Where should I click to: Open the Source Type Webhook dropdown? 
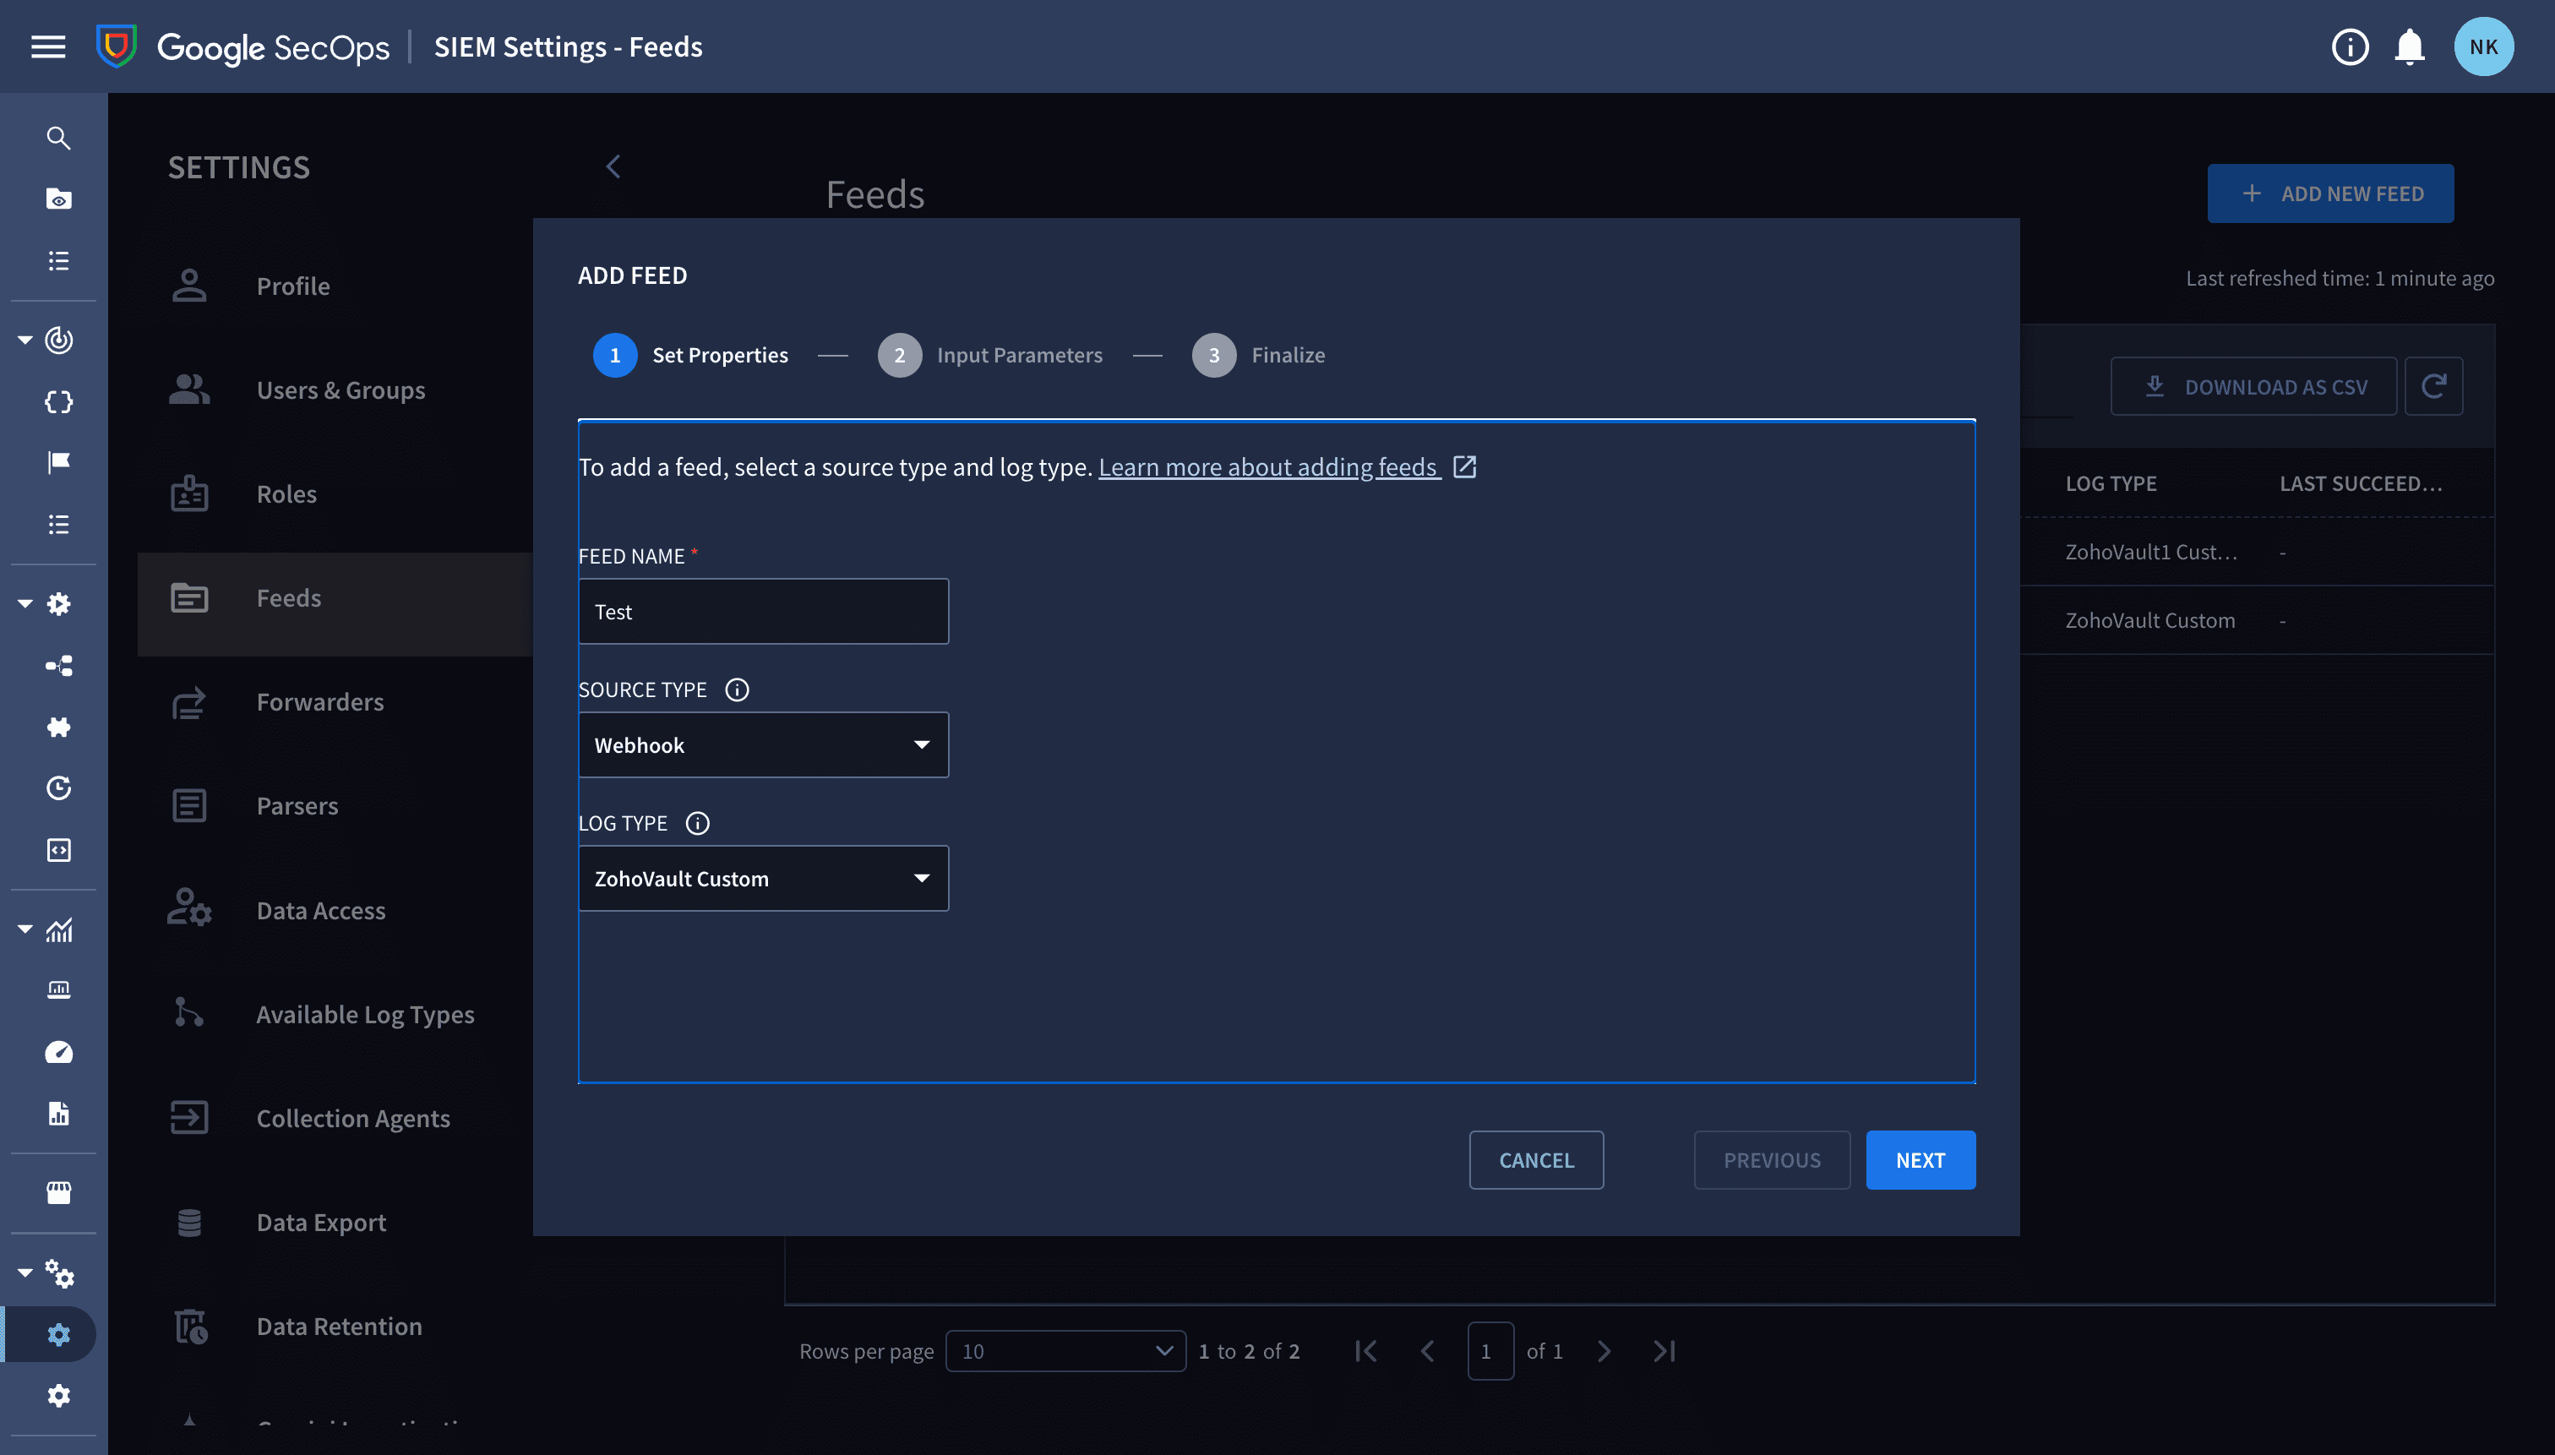tap(764, 744)
